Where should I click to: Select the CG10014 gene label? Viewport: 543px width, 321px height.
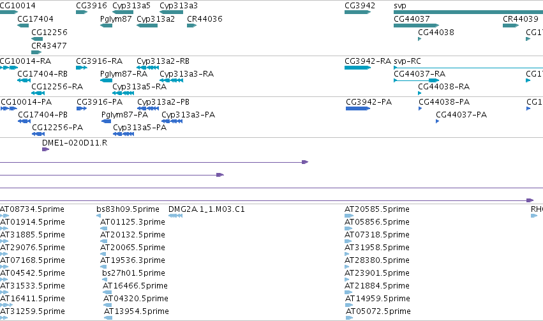pyautogui.click(x=17, y=6)
